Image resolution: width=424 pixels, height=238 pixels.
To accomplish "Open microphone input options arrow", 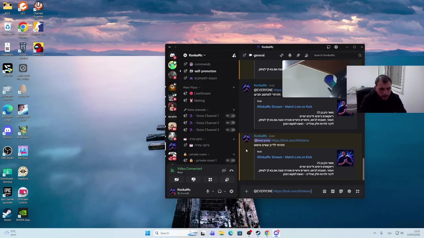I will tap(213, 191).
